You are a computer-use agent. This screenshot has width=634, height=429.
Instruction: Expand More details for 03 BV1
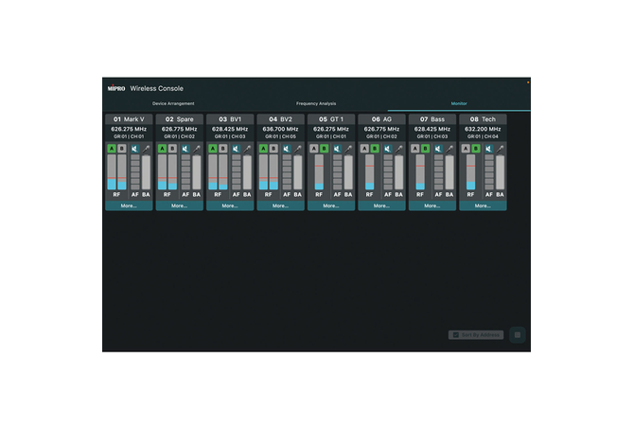230,206
